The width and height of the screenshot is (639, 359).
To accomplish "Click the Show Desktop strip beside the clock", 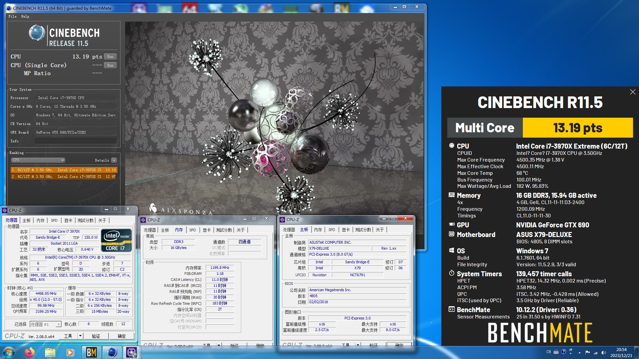I will (636, 352).
